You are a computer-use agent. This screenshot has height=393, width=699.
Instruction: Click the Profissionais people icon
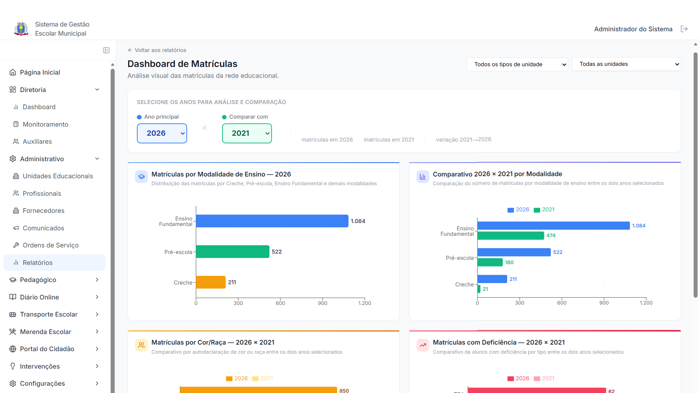(16, 193)
